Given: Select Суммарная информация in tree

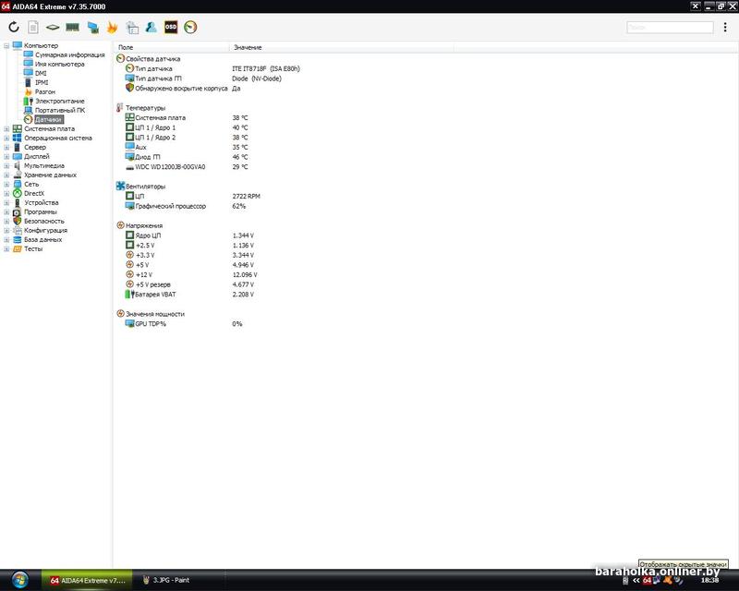Looking at the screenshot, I should pyautogui.click(x=70, y=54).
